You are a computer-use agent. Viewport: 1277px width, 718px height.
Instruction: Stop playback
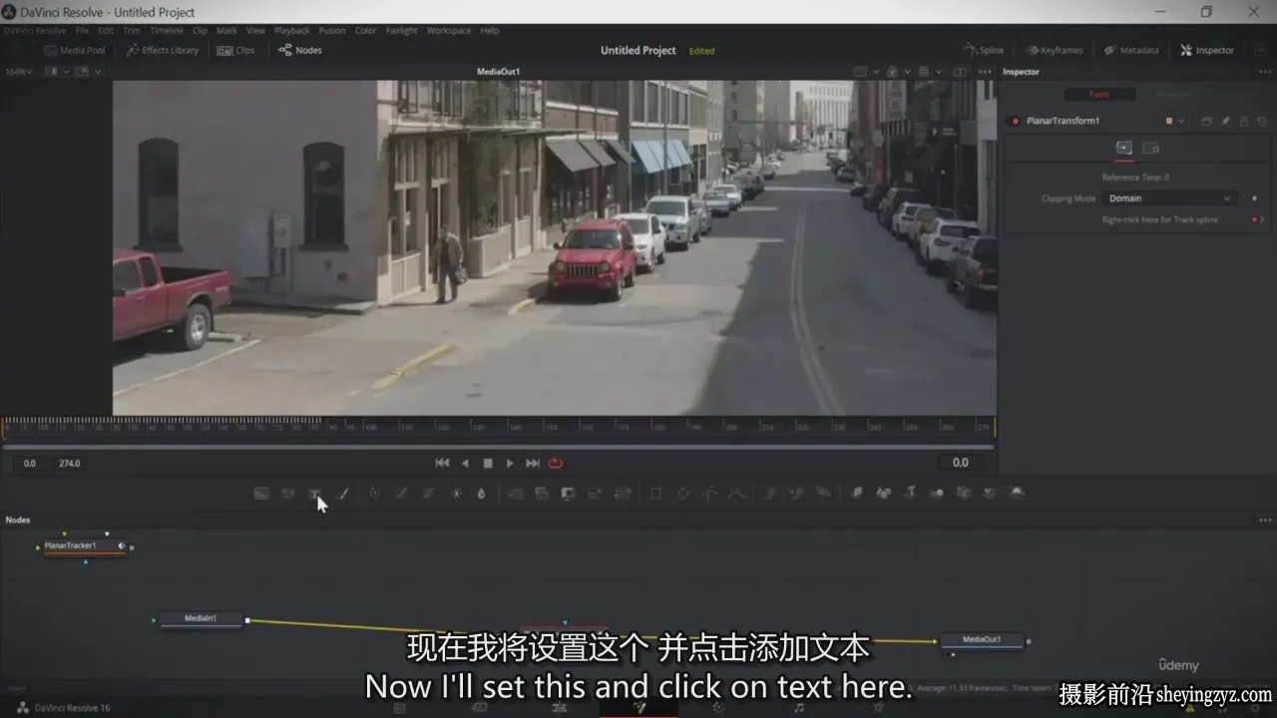pyautogui.click(x=488, y=463)
